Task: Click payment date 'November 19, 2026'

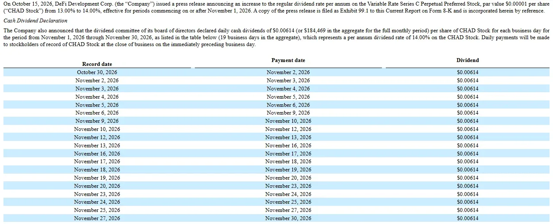Action: coord(288,170)
